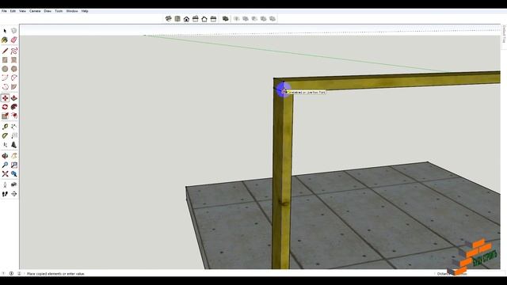Open the Window menu

point(72,11)
